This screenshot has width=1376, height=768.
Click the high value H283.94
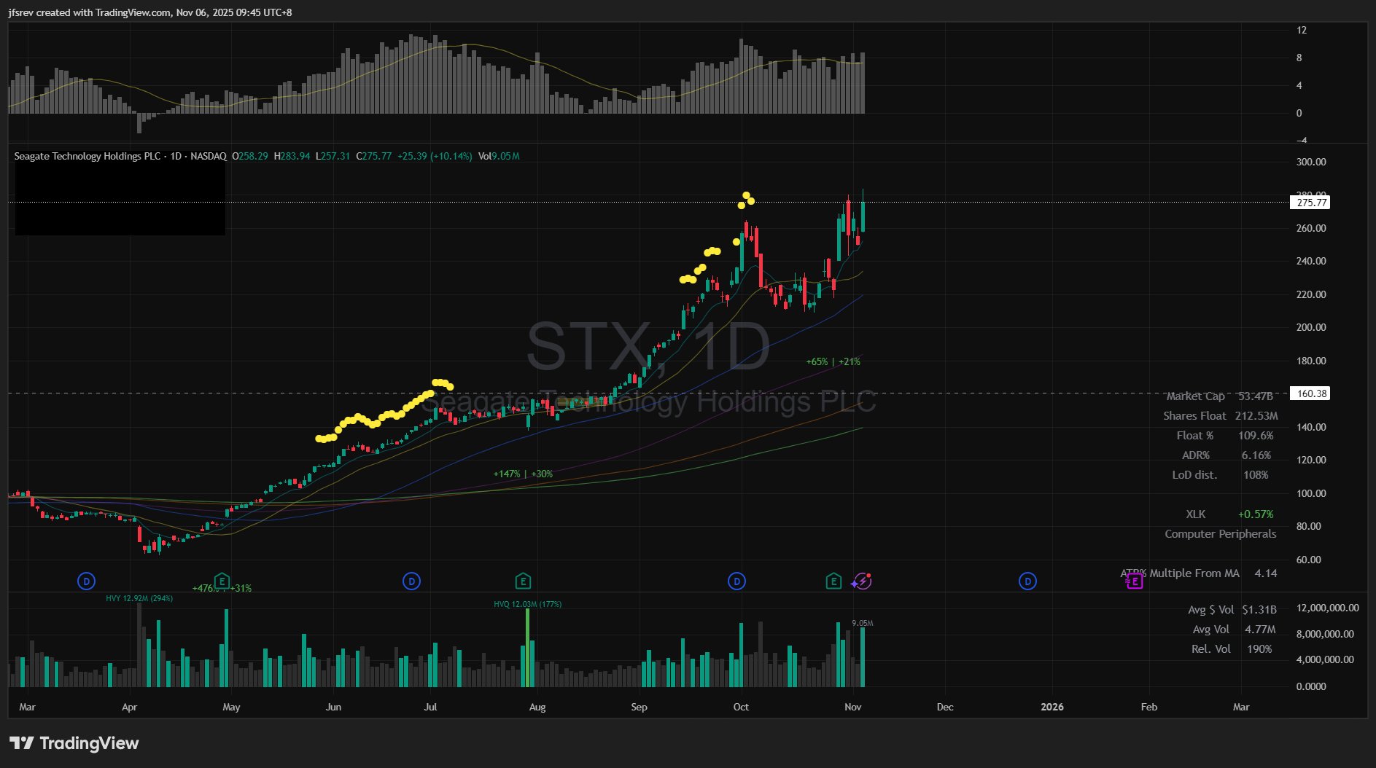(292, 157)
